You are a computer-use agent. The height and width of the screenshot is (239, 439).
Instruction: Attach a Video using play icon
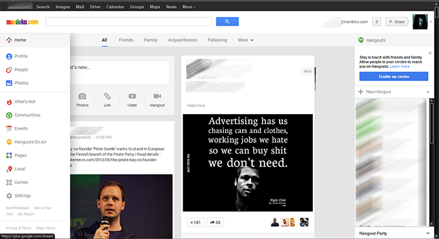[x=132, y=97]
